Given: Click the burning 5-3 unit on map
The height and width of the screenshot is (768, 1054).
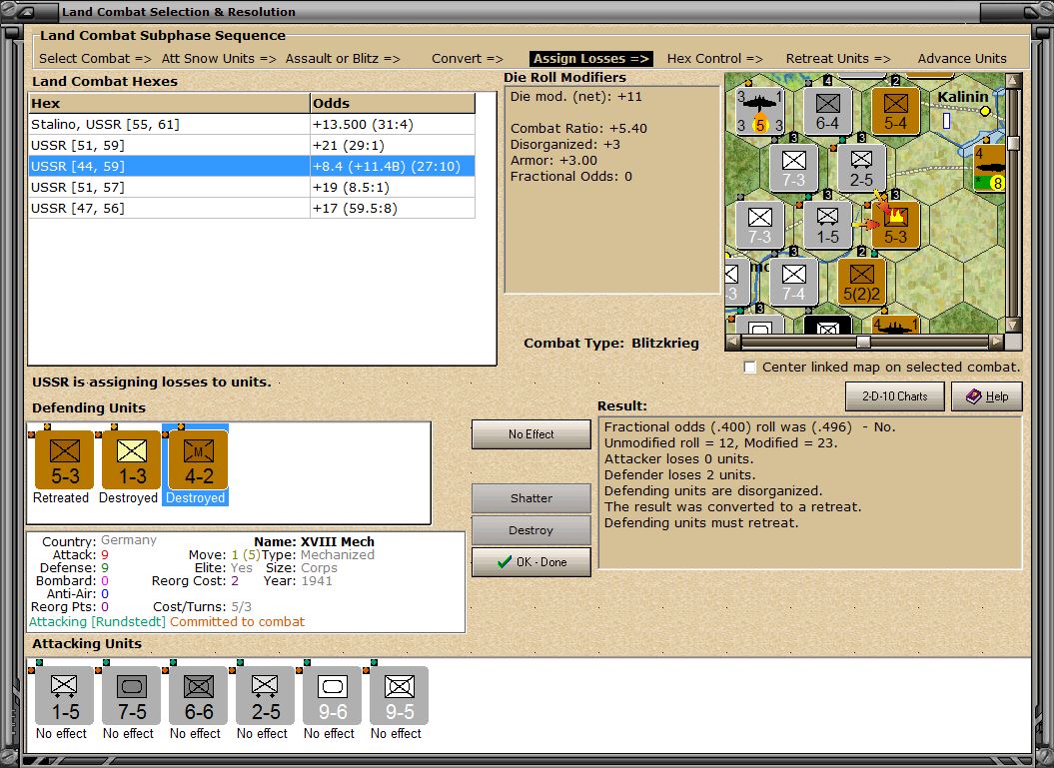Looking at the screenshot, I should point(895,225).
